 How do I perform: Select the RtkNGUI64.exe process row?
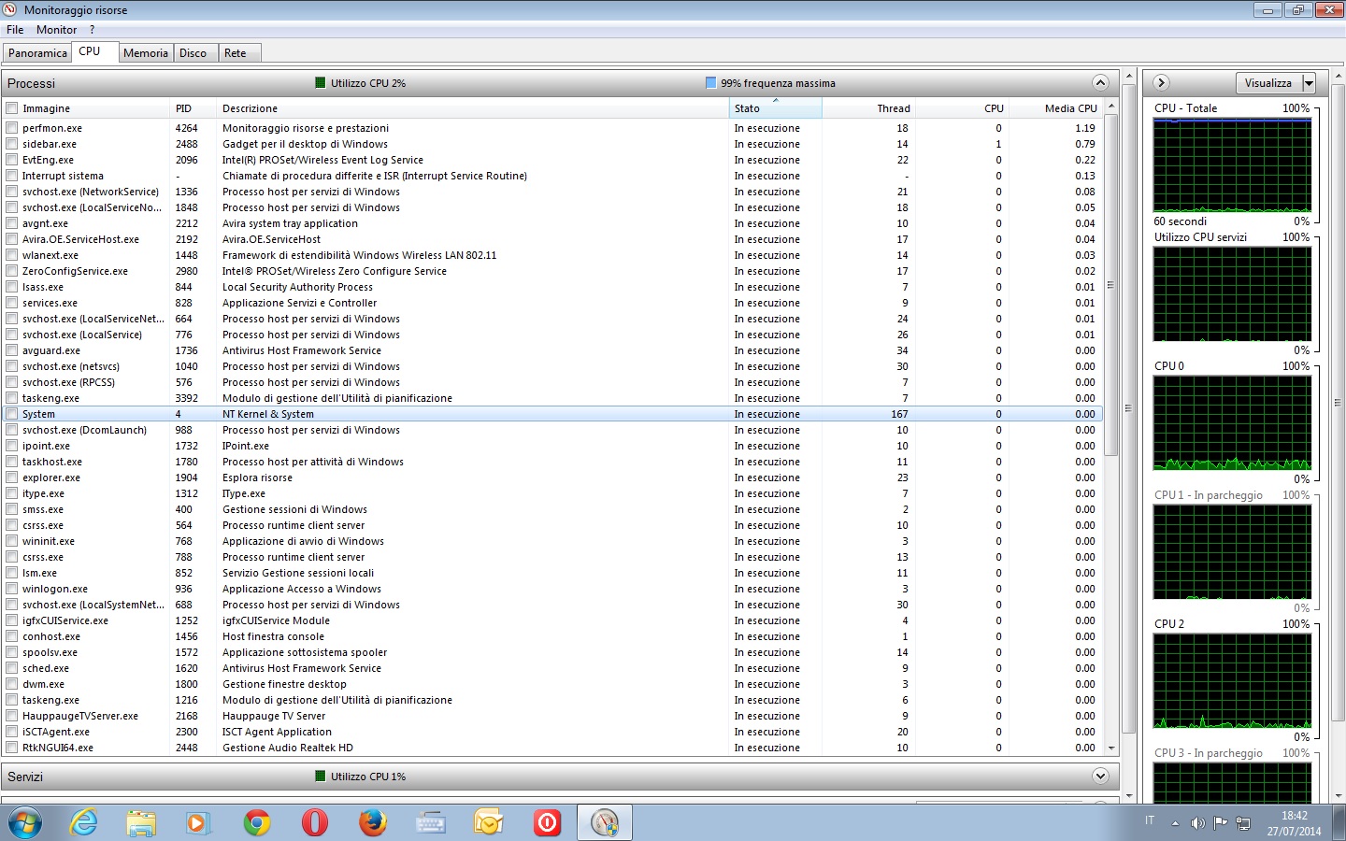[551, 748]
